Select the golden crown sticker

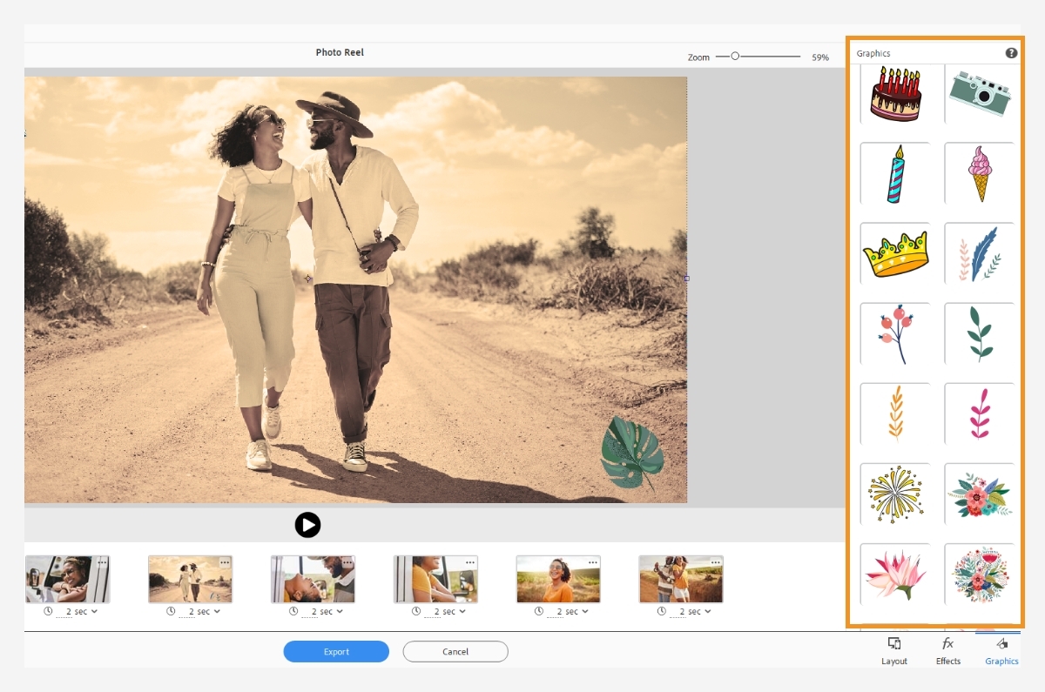tap(895, 253)
